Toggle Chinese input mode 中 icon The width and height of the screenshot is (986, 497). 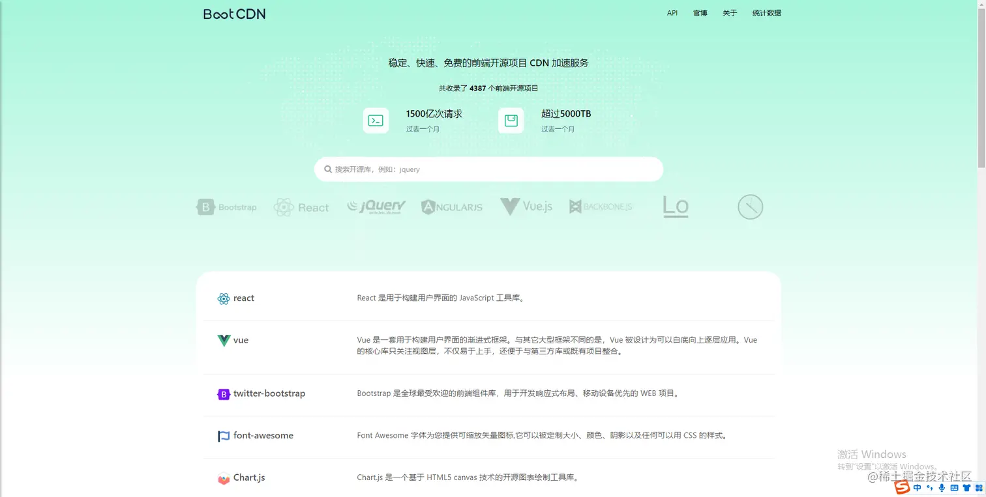(918, 488)
